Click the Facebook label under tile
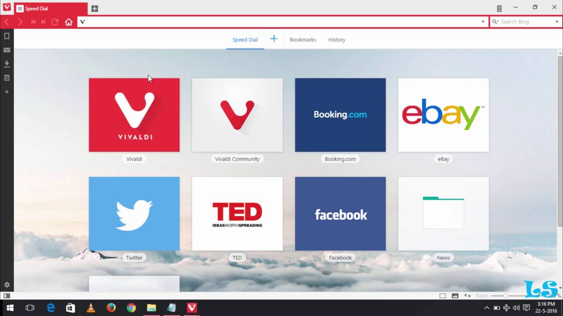Image resolution: width=563 pixels, height=316 pixels. [x=340, y=258]
